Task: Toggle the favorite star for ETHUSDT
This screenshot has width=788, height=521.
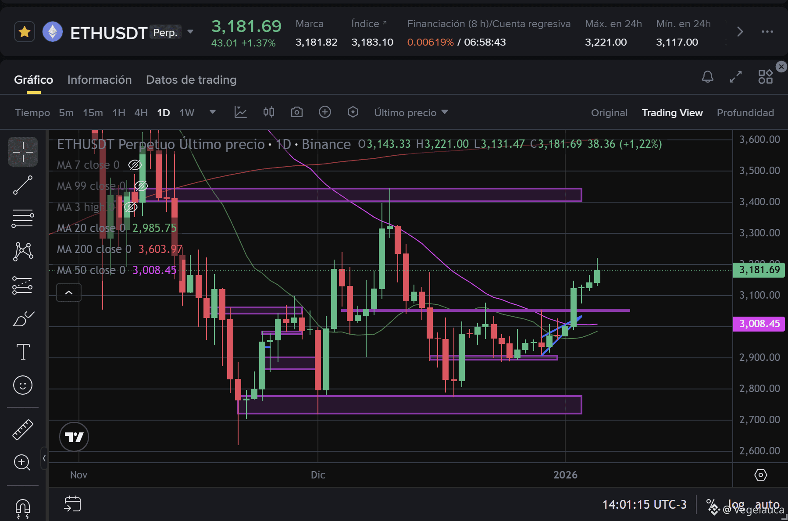Action: [25, 32]
